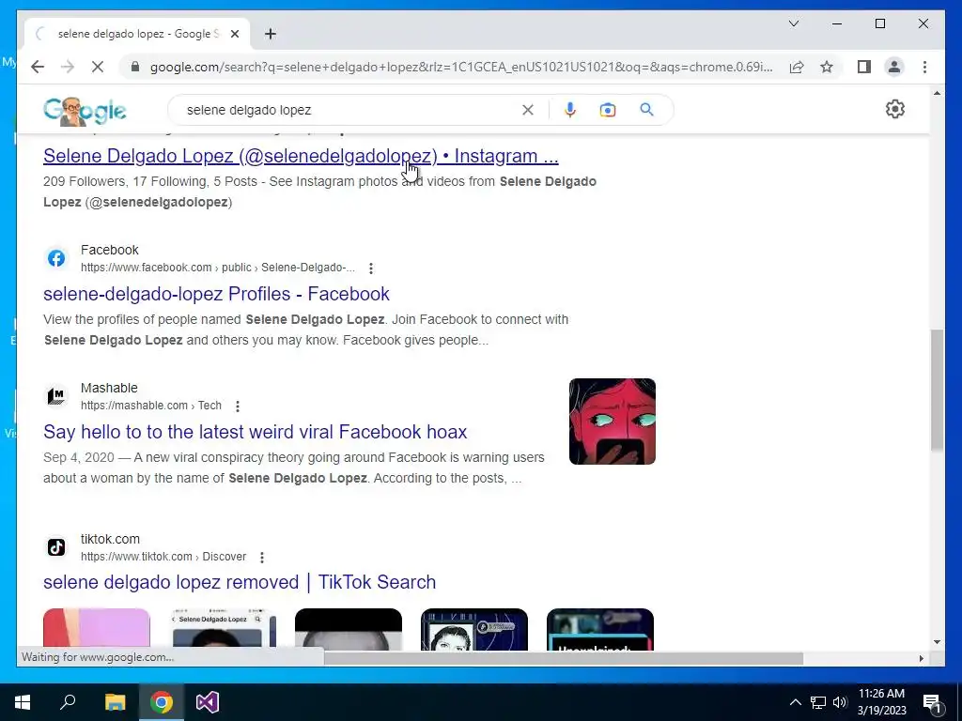Viewport: 962px width, 721px height.
Task: Open the Chrome three-dot menu
Action: coord(924,67)
